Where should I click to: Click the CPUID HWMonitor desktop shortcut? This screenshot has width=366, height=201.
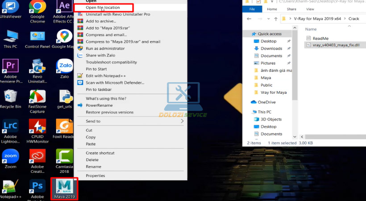click(x=37, y=129)
